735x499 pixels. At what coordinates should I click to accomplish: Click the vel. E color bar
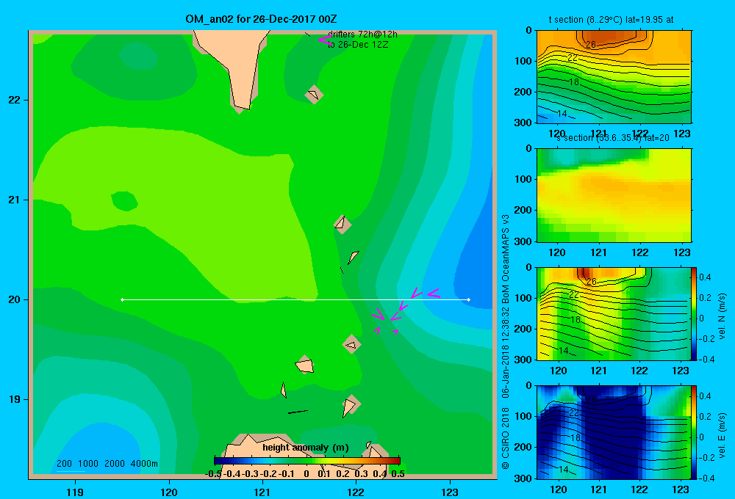click(x=694, y=432)
